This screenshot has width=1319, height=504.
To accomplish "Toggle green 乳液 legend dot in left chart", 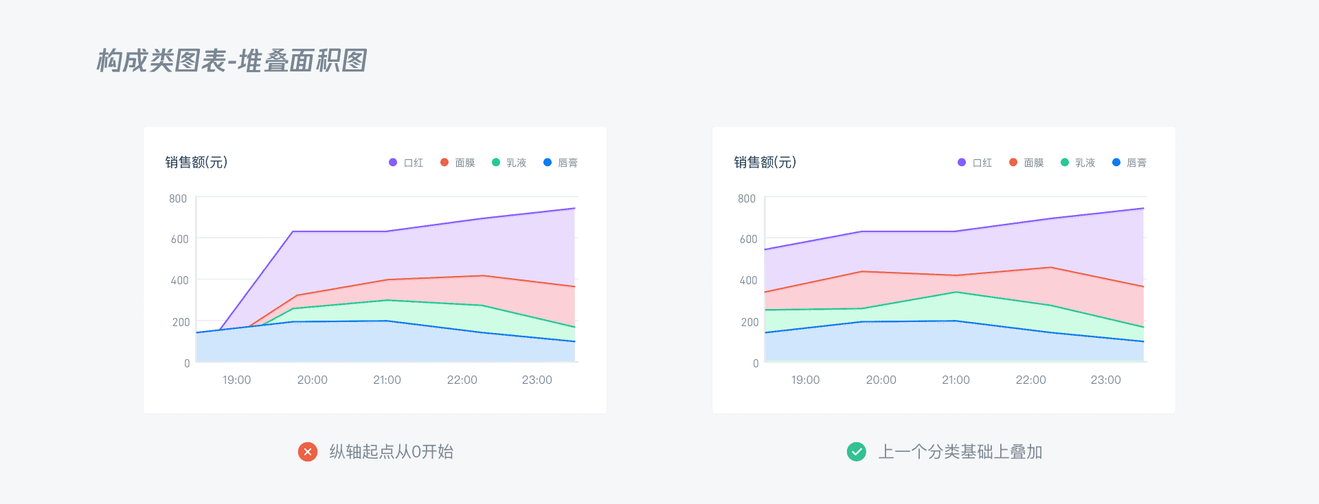I will (496, 163).
